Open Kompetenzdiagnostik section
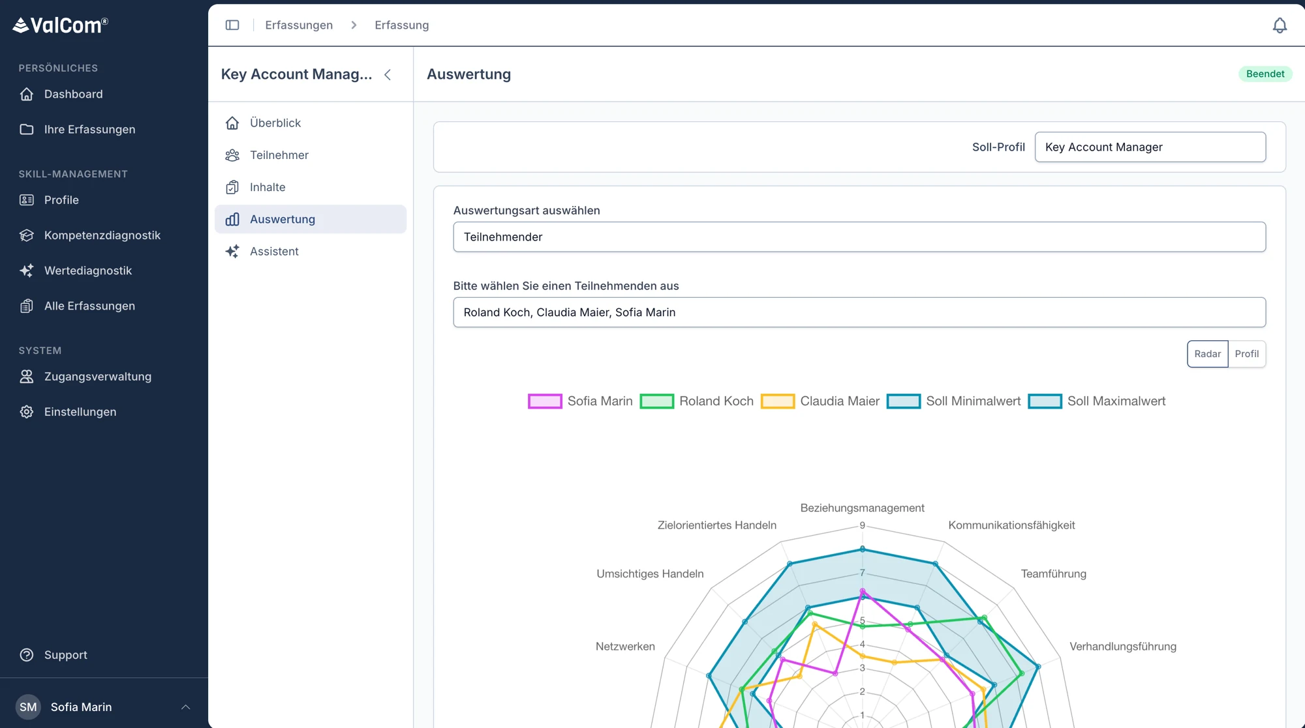This screenshot has height=728, width=1305. point(102,235)
